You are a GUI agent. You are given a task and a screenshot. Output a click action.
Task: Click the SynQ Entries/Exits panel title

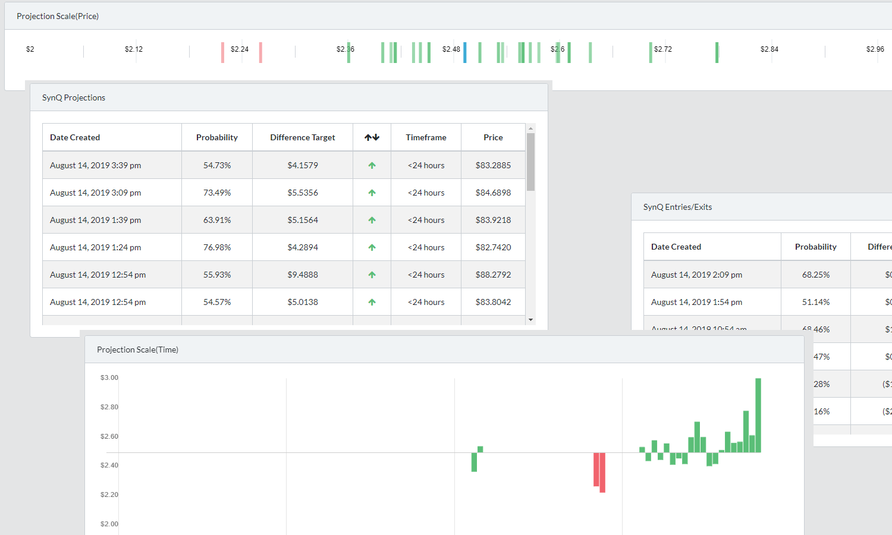(x=677, y=207)
